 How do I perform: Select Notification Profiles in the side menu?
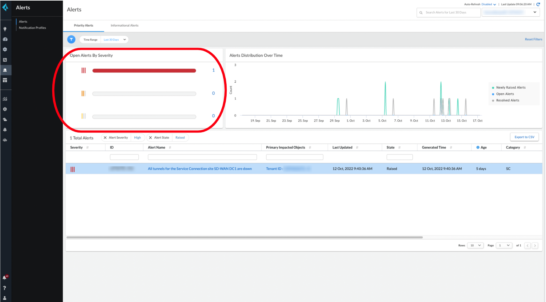click(x=32, y=28)
